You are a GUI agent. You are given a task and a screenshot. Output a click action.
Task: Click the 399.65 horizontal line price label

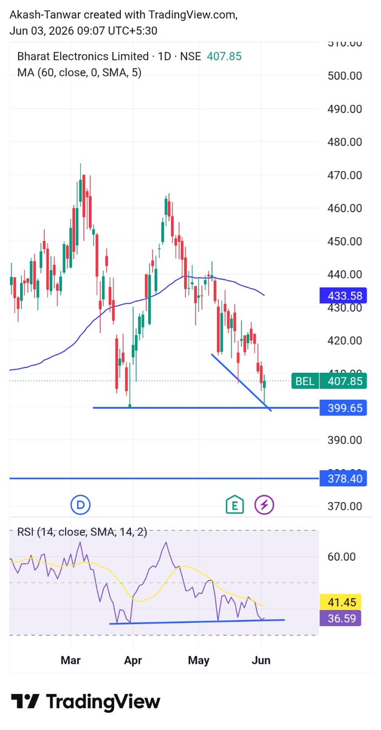point(342,408)
